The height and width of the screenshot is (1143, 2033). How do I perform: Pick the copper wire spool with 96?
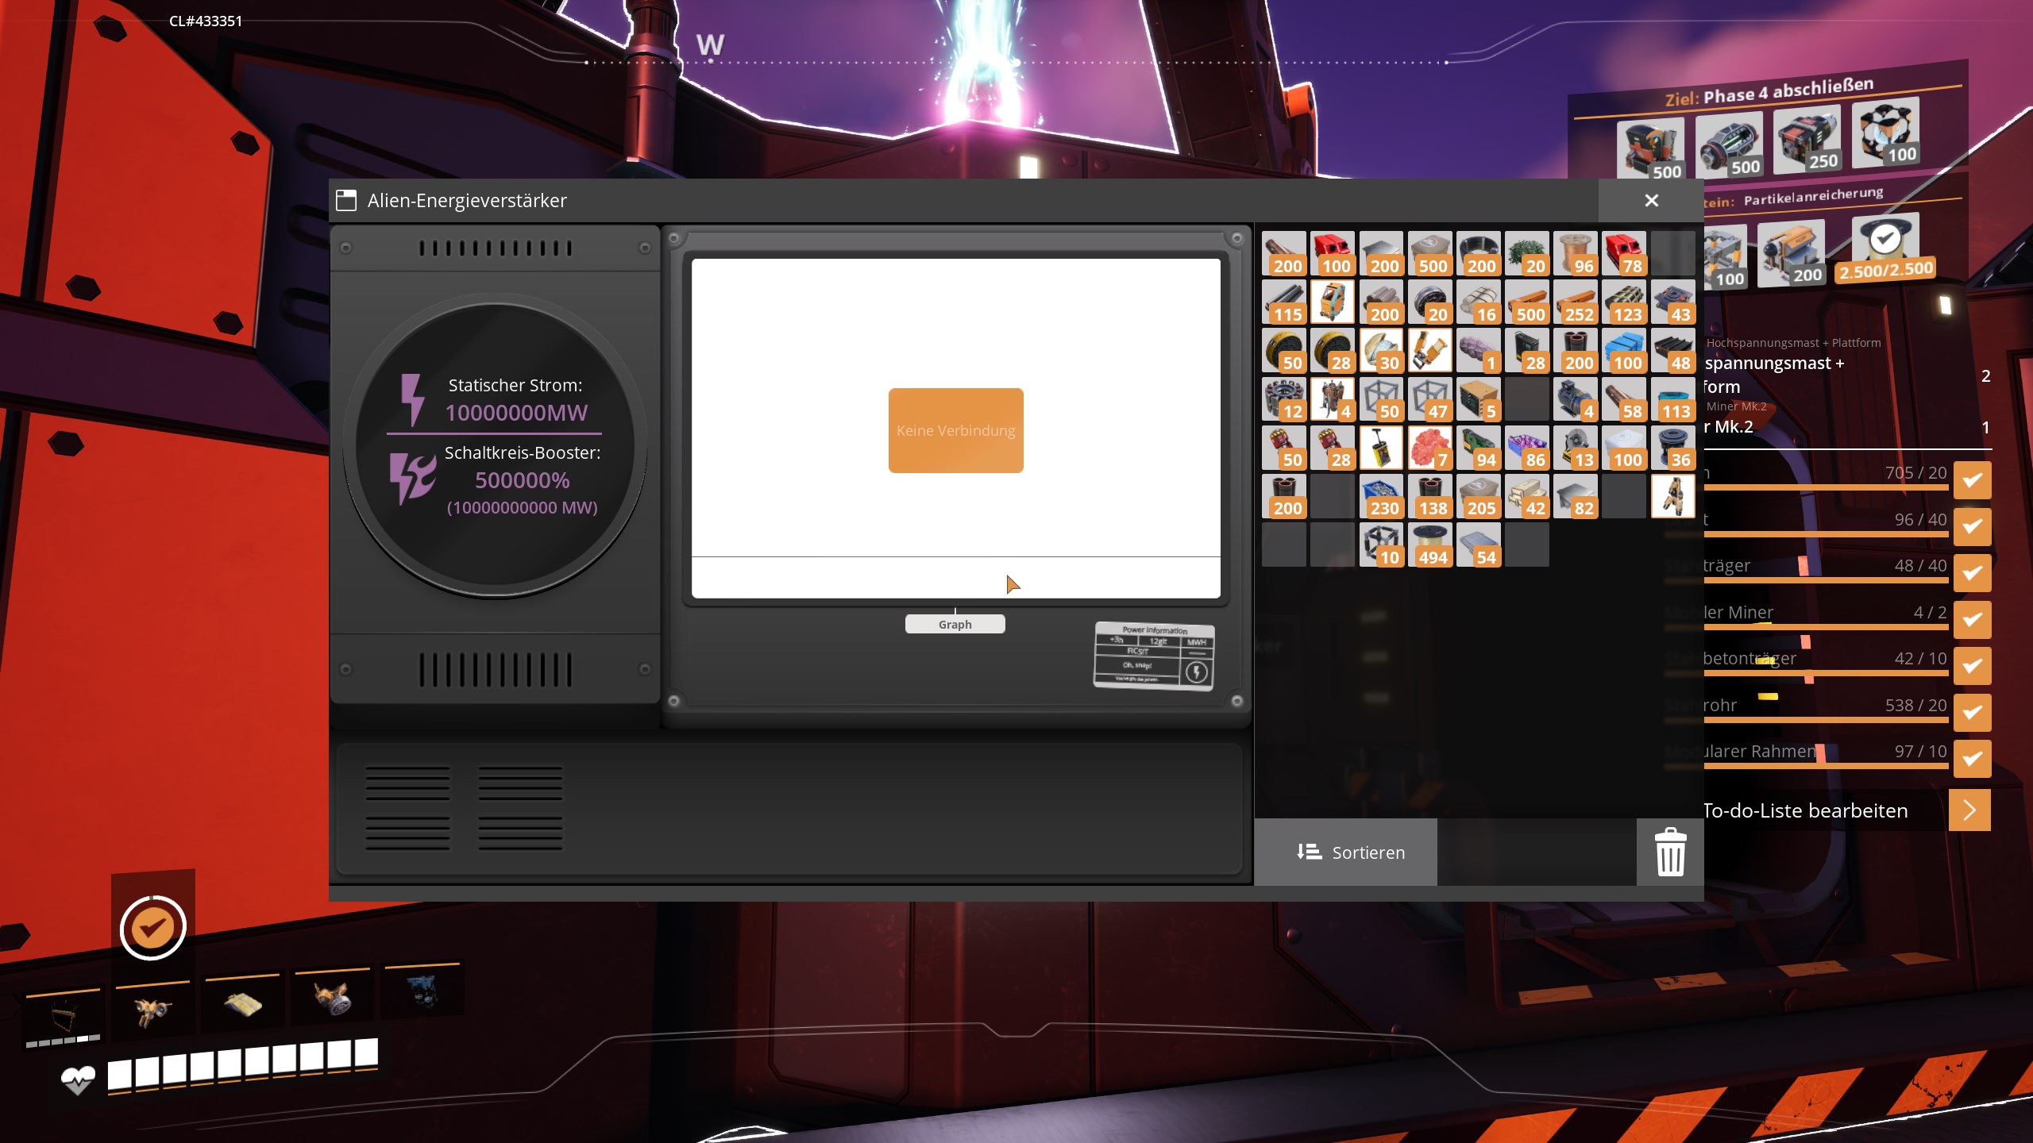pyautogui.click(x=1575, y=253)
